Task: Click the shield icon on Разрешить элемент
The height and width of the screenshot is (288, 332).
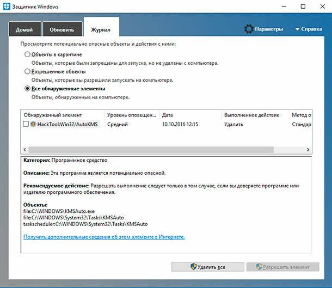Action: point(259,267)
